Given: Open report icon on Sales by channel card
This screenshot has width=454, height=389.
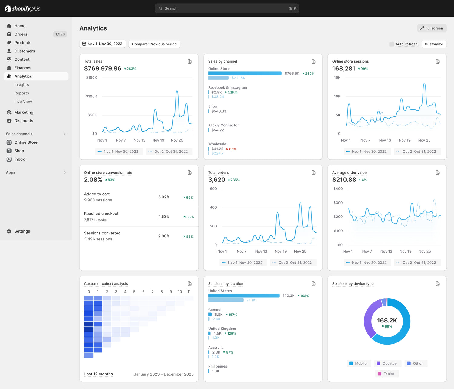Looking at the screenshot, I should click(314, 61).
